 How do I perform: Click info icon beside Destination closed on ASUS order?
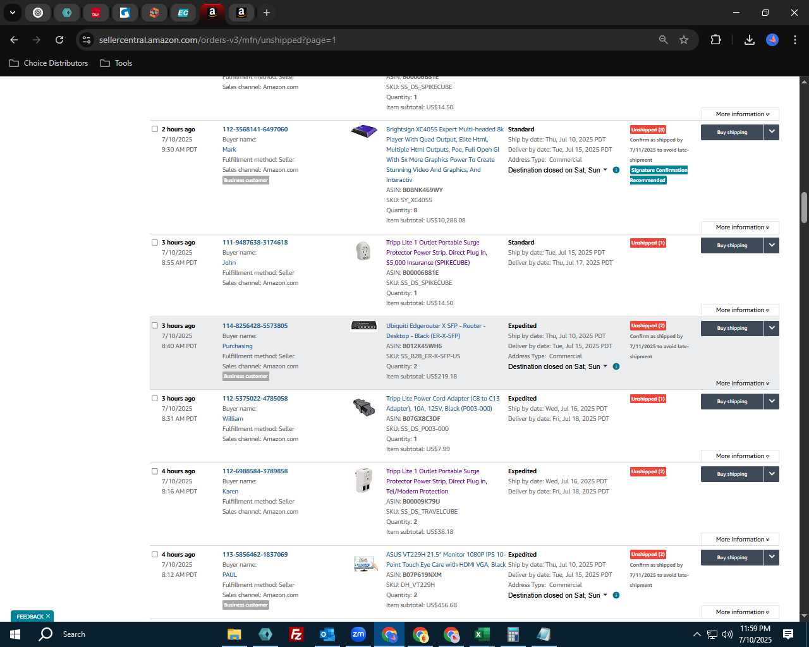[616, 595]
